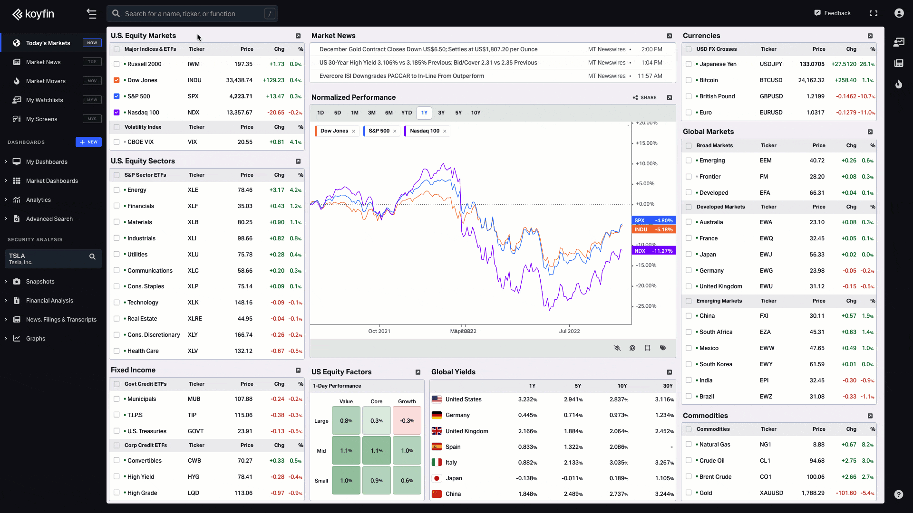Click the Mid Core 1.1% heatmap cell

(377, 451)
